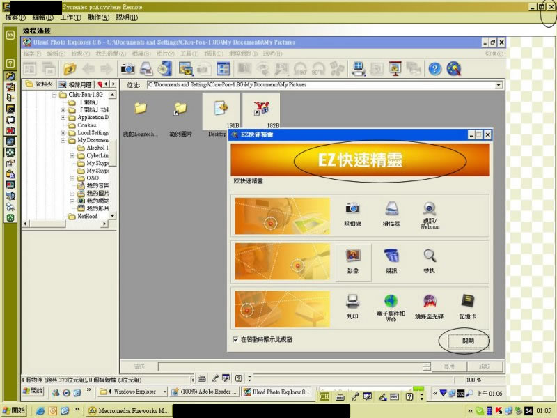Choose 掃描器 in the EZ快速精靈 dialog
This screenshot has height=418, width=557.
tap(391, 215)
